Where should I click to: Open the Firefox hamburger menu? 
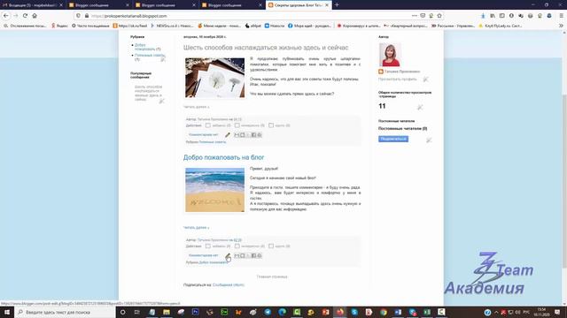coord(561,16)
